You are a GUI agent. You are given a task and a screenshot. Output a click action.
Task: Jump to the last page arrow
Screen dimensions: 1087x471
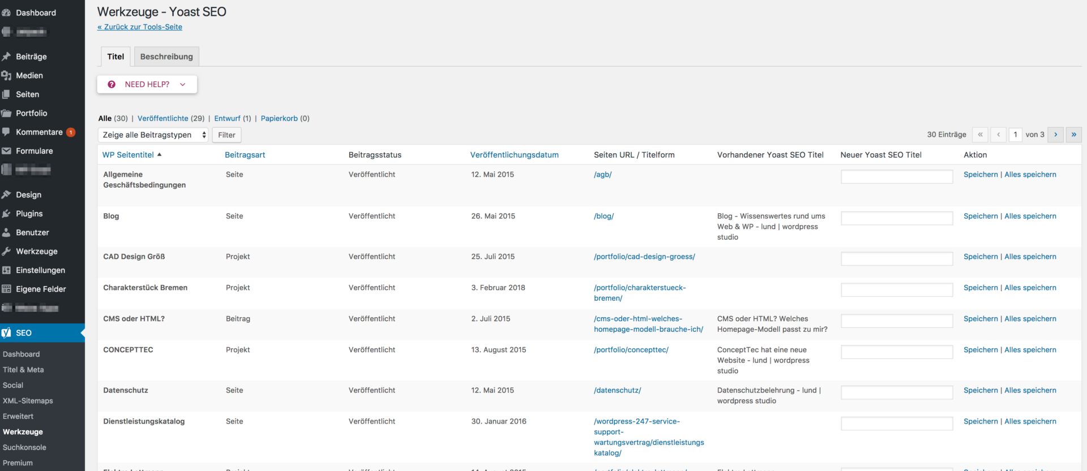click(x=1074, y=135)
